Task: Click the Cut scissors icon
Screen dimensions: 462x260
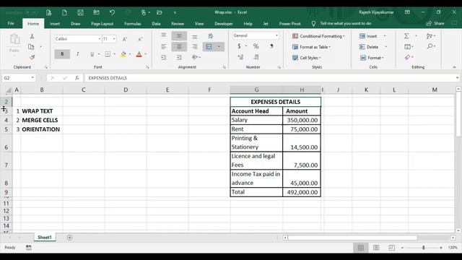Action: [32, 36]
